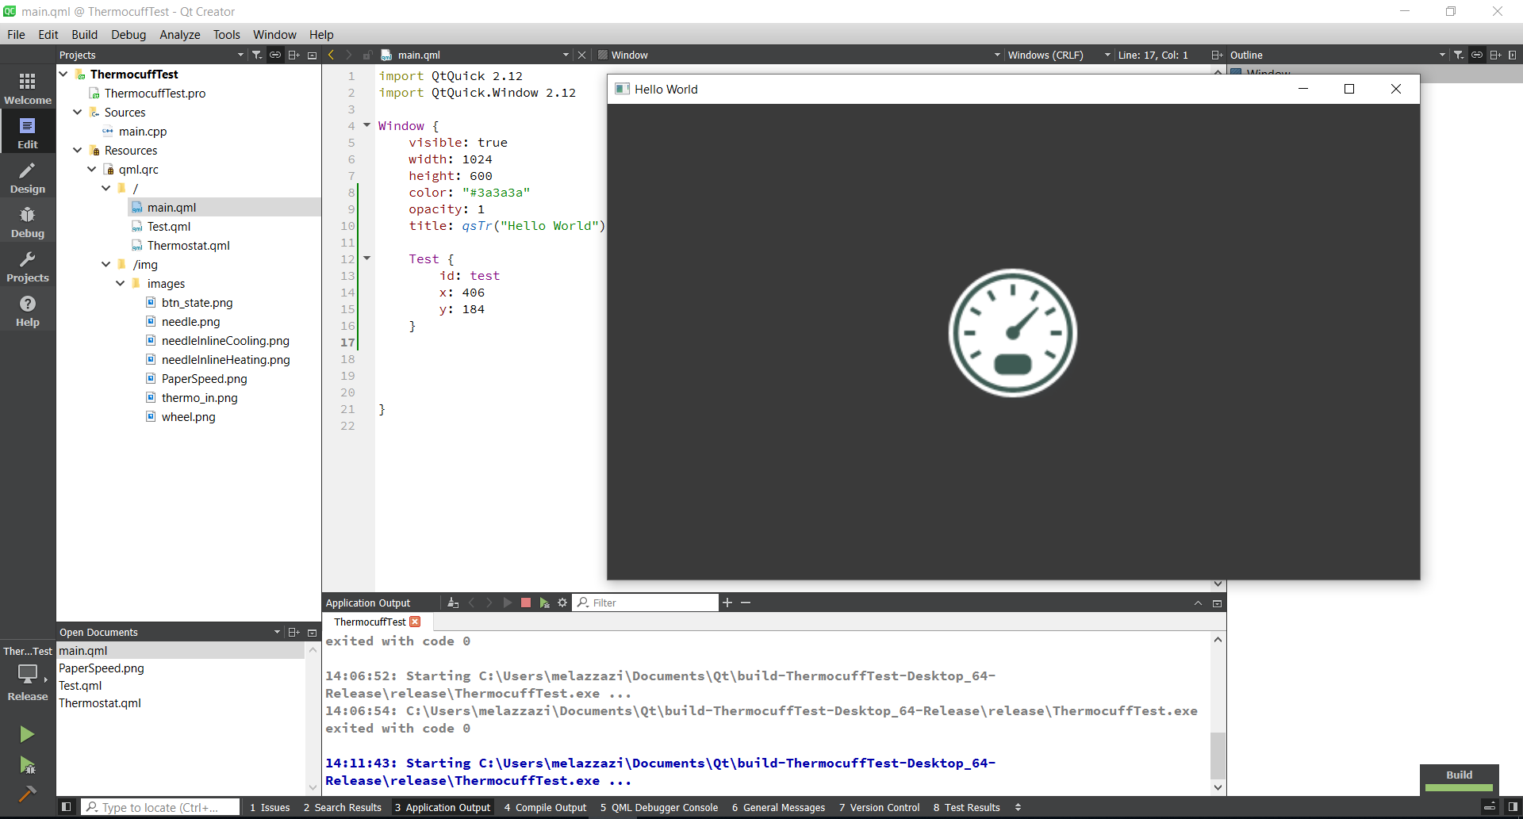Switch to the Issues pane
Screen dimensions: 1523x819
pyautogui.click(x=270, y=807)
